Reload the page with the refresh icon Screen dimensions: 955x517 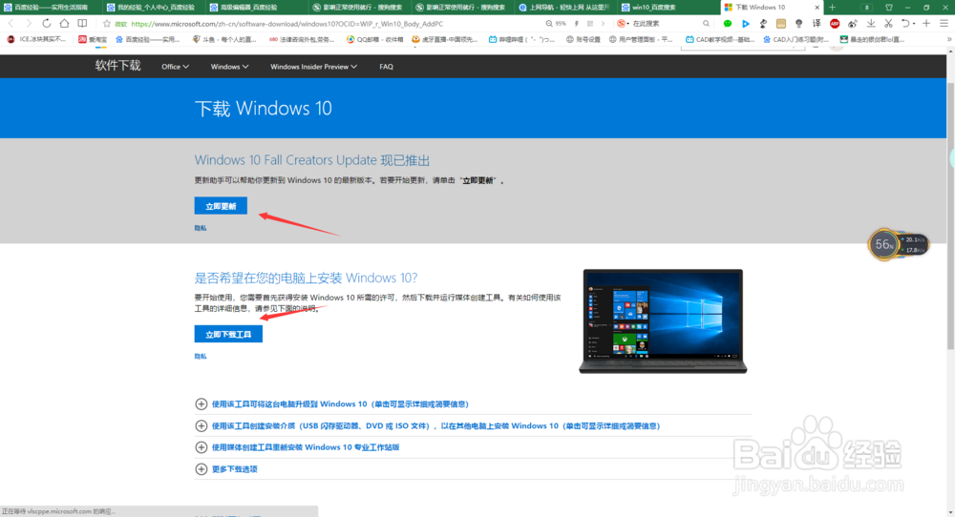(46, 24)
